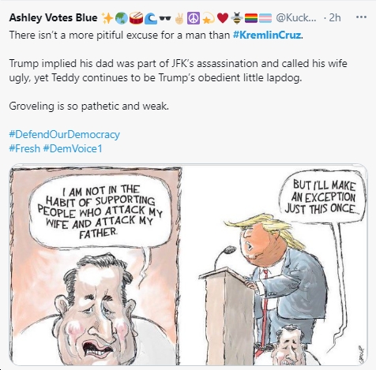Click the purple peace symbol emoji
The image size is (376, 370).
(194, 18)
